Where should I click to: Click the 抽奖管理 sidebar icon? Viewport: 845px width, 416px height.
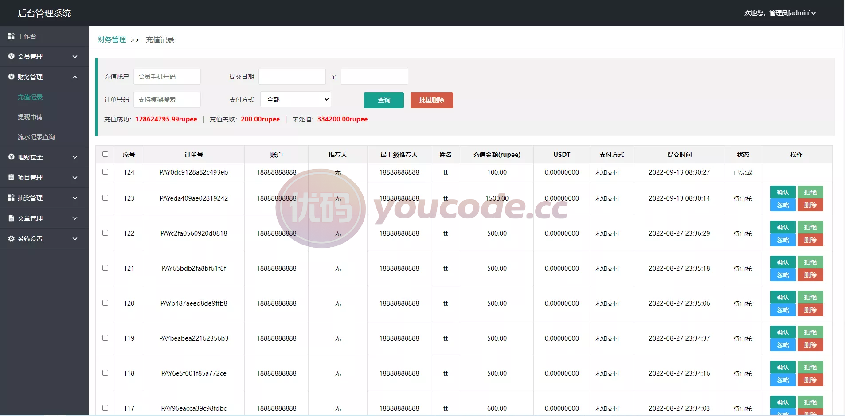[11, 198]
